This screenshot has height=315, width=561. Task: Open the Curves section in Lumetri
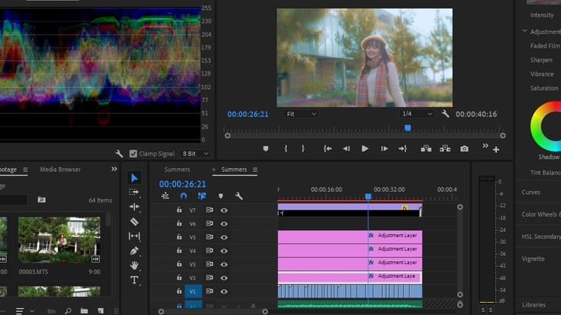(x=531, y=193)
